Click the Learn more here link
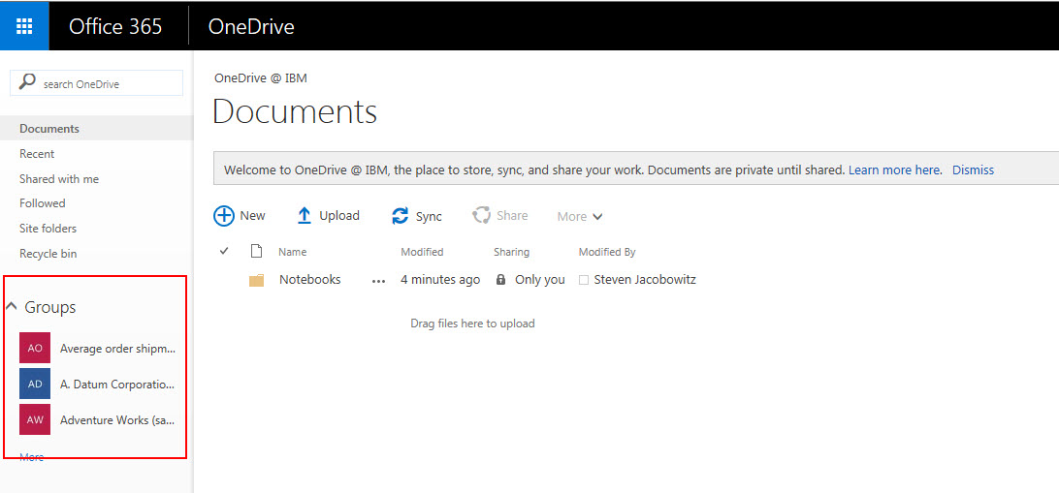Screen dimensions: 1059x493 [894, 169]
